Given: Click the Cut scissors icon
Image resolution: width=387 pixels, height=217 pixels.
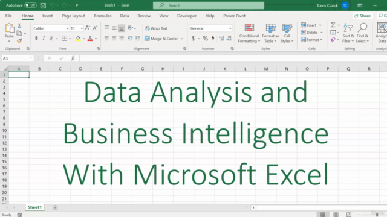Looking at the screenshot, I should click(x=19, y=26).
